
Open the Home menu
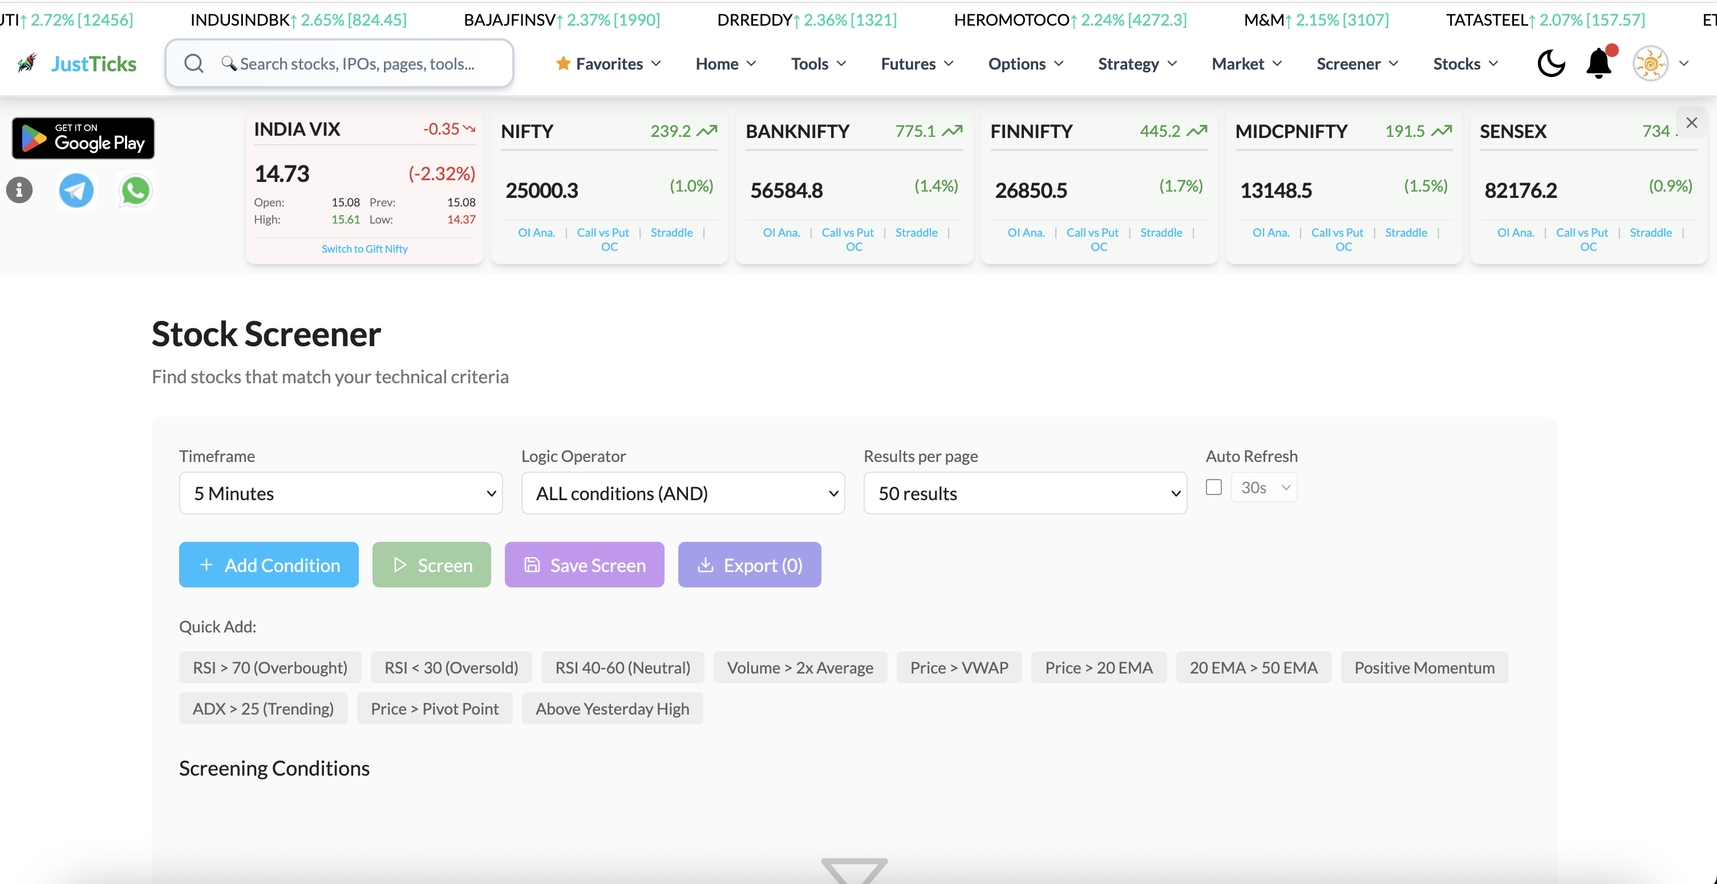726,64
